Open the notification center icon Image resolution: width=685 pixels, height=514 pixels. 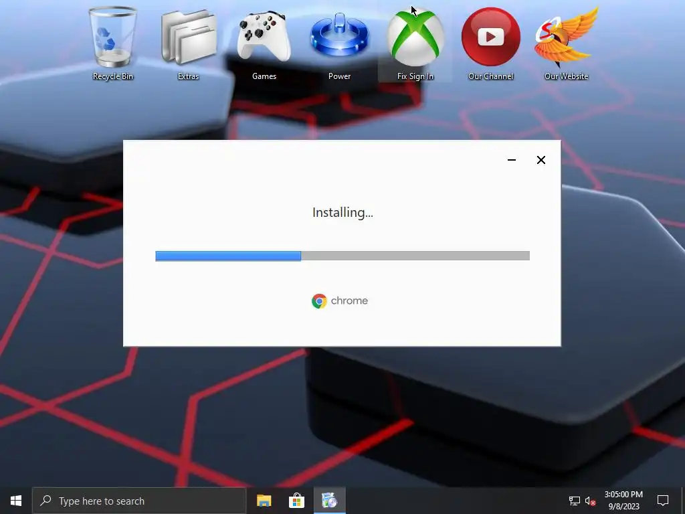coord(663,501)
